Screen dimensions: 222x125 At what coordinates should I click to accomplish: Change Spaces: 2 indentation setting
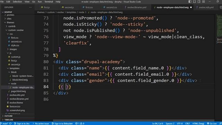(170, 124)
